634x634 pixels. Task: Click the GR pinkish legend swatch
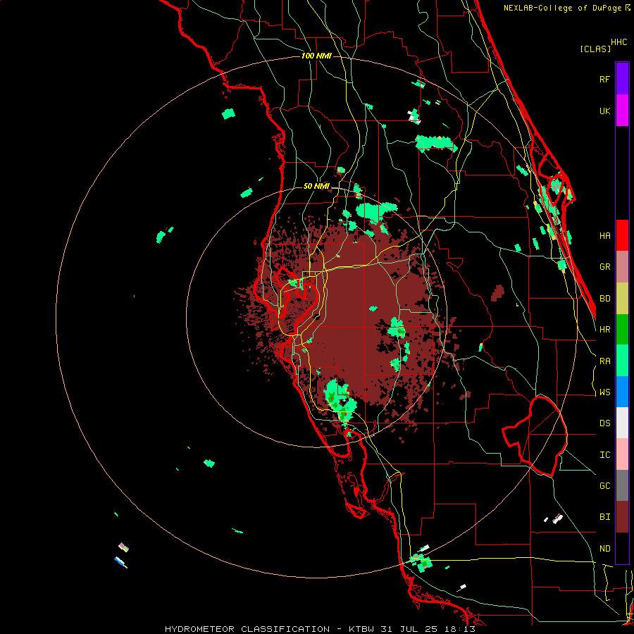coord(622,267)
